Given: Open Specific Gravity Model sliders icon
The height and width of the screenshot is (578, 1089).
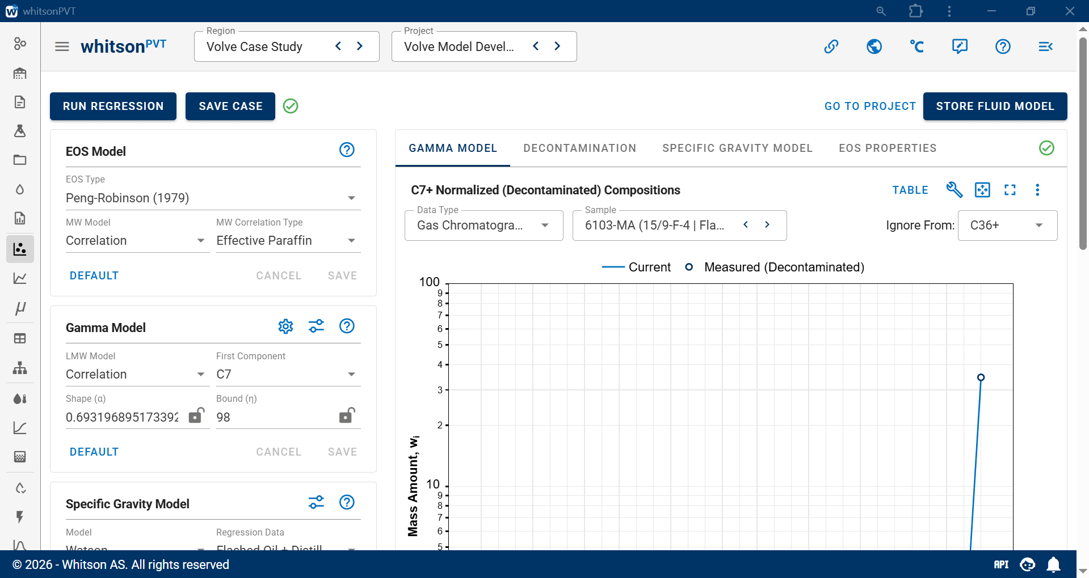Looking at the screenshot, I should (x=316, y=502).
